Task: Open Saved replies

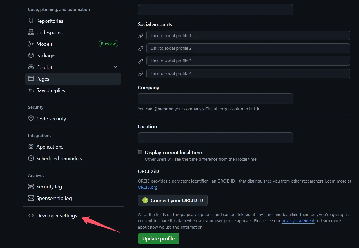Action: click(x=73, y=90)
